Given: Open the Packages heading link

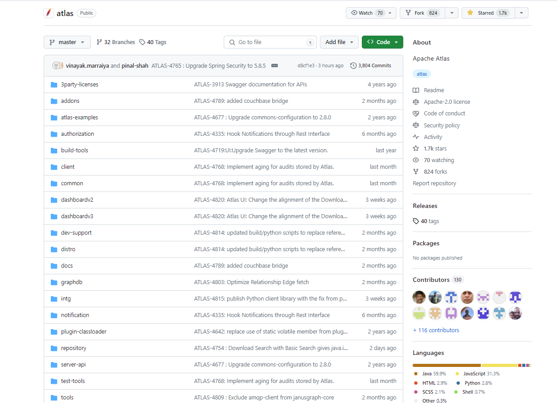Looking at the screenshot, I should tap(426, 243).
